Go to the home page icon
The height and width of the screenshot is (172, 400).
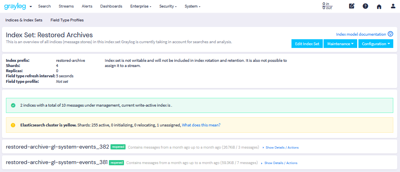379,6
